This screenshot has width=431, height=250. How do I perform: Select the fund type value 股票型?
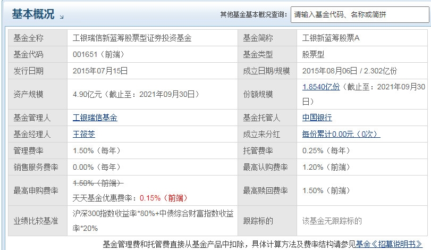pyautogui.click(x=314, y=54)
